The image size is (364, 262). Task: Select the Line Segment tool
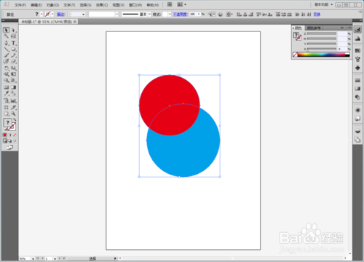coord(7,49)
